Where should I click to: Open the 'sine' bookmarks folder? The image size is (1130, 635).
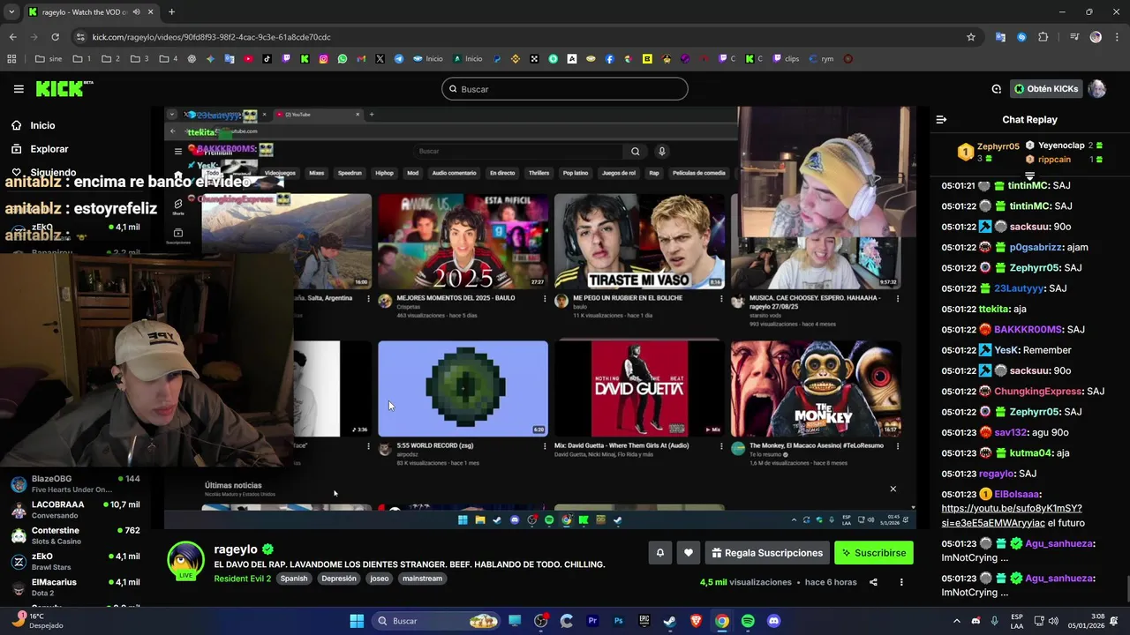point(49,59)
